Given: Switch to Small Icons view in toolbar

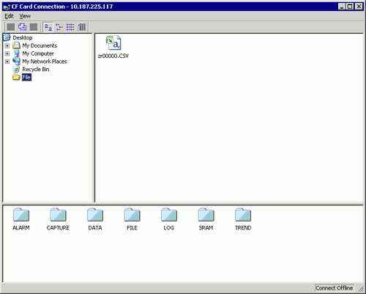Looking at the screenshot, I should (x=59, y=27).
